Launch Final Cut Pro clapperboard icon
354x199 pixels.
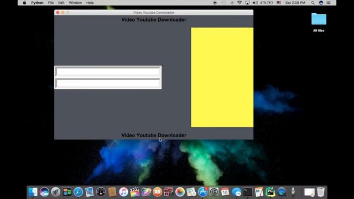click(x=135, y=192)
